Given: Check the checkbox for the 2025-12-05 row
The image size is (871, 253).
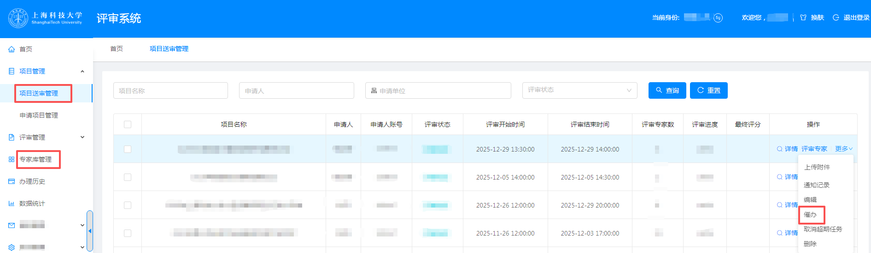Looking at the screenshot, I should (x=128, y=177).
